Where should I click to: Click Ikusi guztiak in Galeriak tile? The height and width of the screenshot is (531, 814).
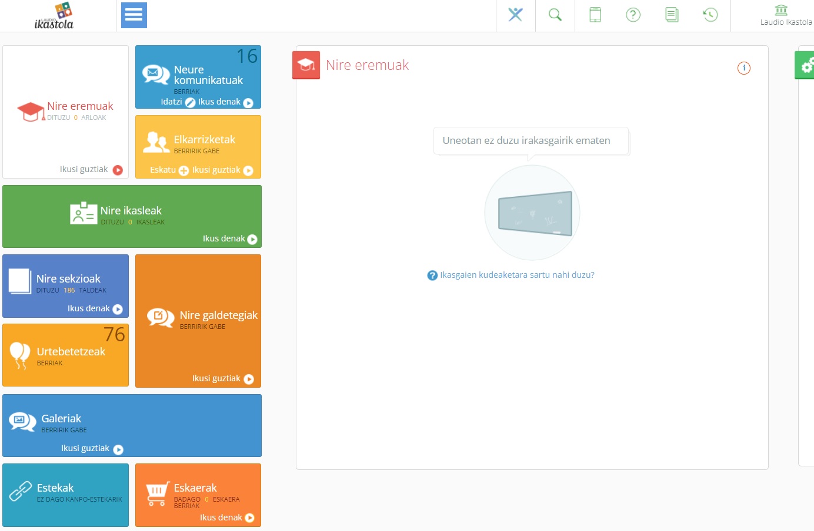(x=92, y=449)
